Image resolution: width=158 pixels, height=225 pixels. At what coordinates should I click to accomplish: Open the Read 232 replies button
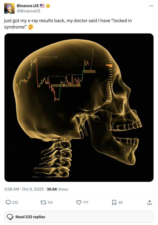(x=79, y=217)
